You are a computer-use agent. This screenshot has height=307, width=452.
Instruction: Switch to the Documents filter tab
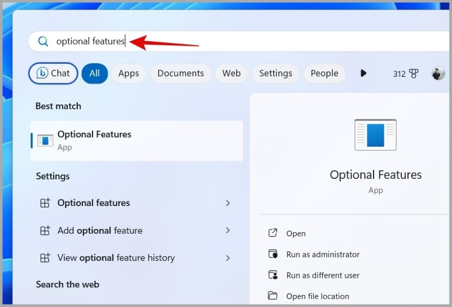pyautogui.click(x=181, y=73)
